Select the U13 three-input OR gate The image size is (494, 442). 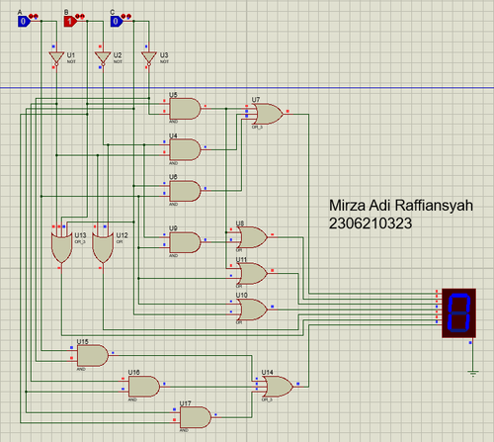[61, 247]
